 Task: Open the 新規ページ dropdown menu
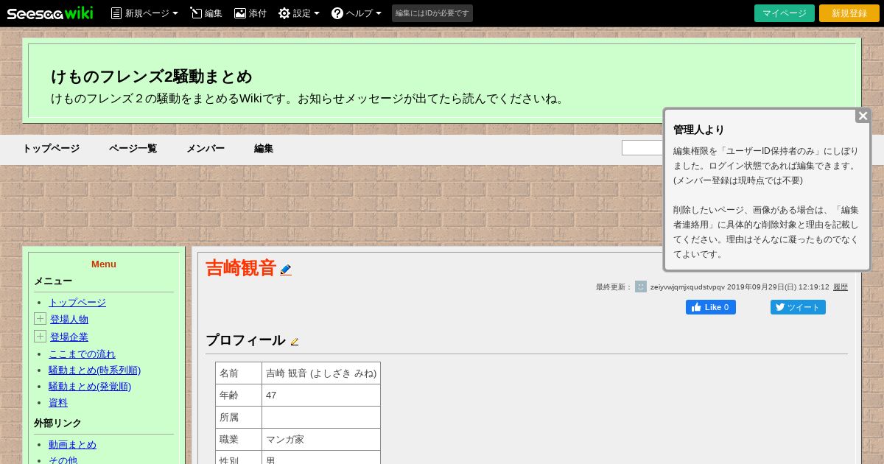[144, 13]
